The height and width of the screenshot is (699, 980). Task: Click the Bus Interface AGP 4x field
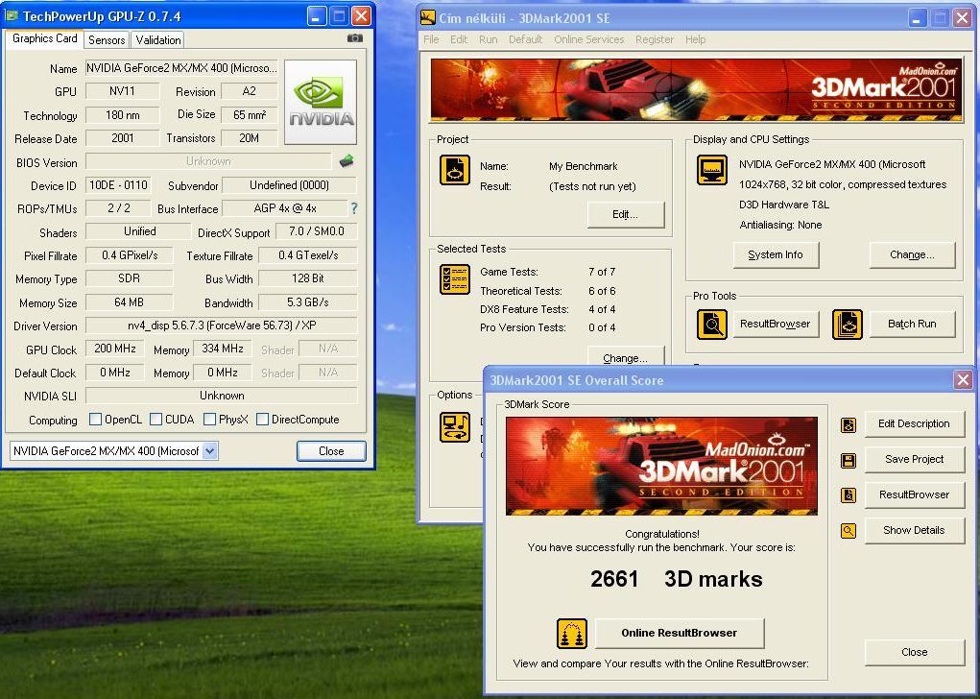coord(285,208)
